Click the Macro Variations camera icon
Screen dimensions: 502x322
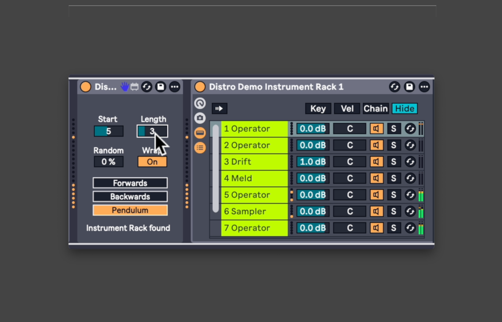(200, 118)
